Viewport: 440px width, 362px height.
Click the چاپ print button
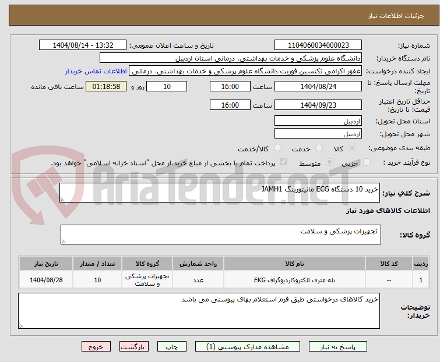(x=172, y=347)
